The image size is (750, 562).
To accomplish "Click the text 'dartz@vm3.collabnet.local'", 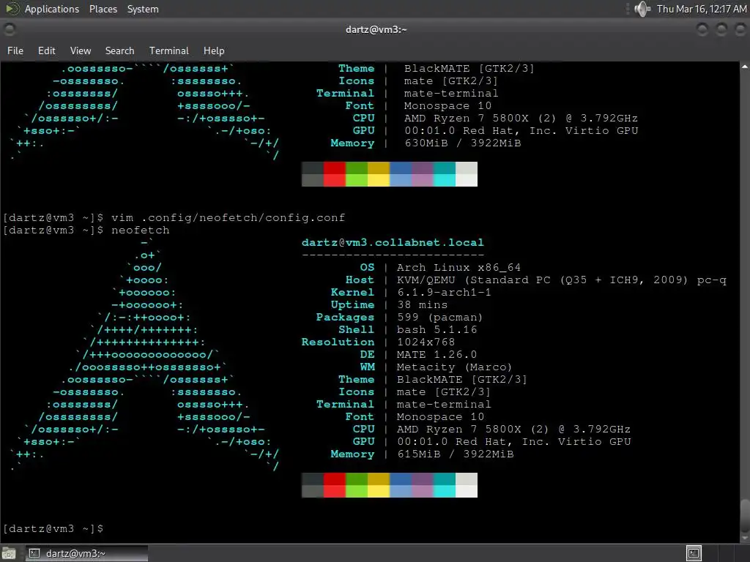I will tap(393, 242).
